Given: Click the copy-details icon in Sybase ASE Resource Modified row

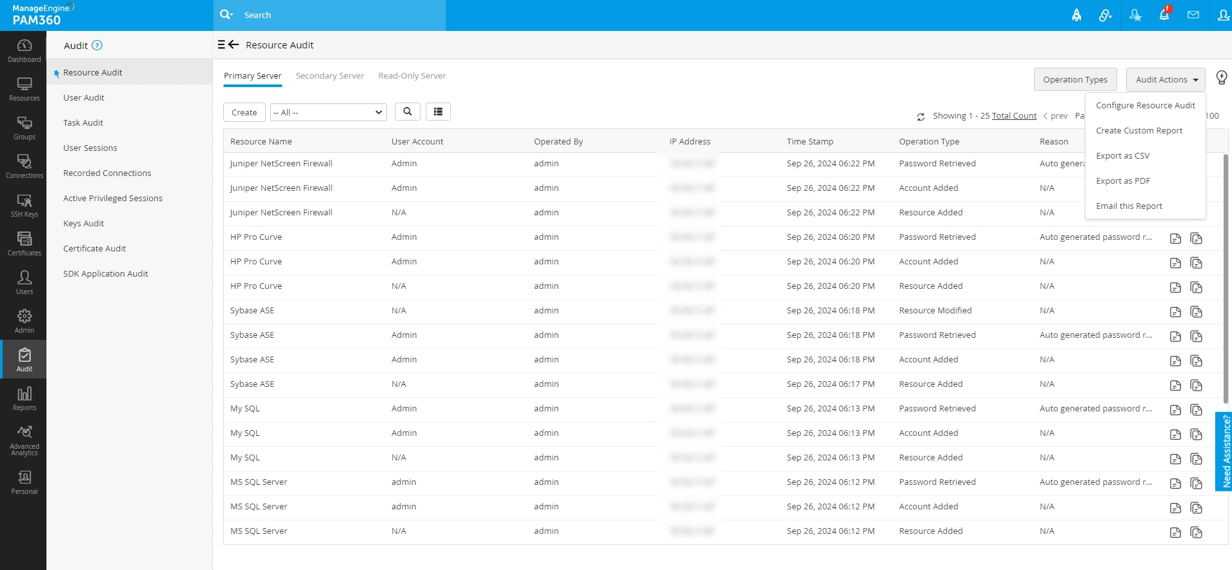Looking at the screenshot, I should pos(1197,312).
